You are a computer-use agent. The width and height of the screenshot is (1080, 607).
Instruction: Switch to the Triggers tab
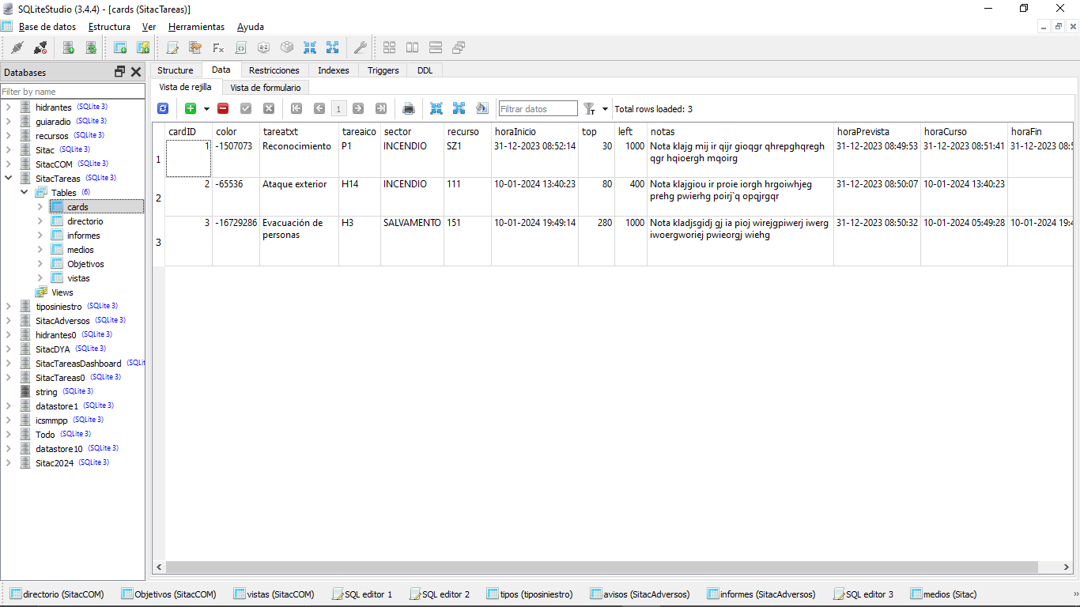(x=383, y=70)
